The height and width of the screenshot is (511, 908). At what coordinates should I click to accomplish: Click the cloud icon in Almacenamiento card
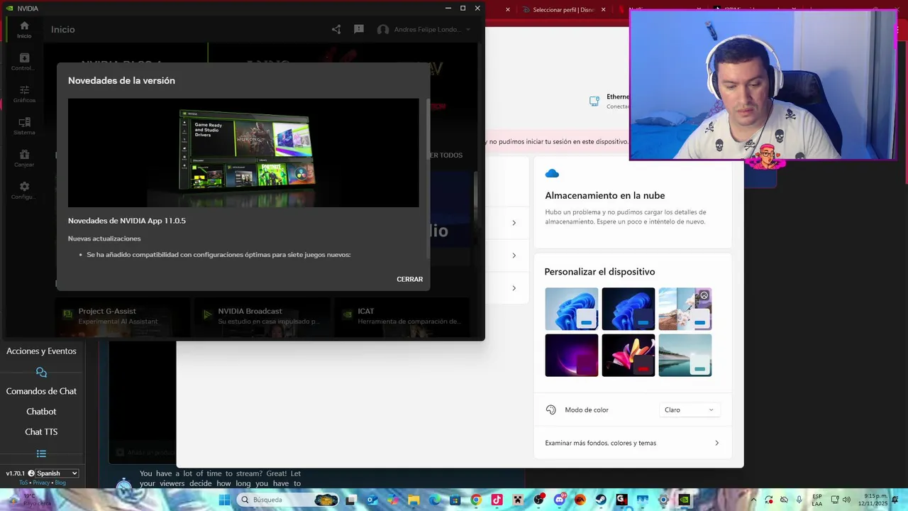[x=552, y=173]
